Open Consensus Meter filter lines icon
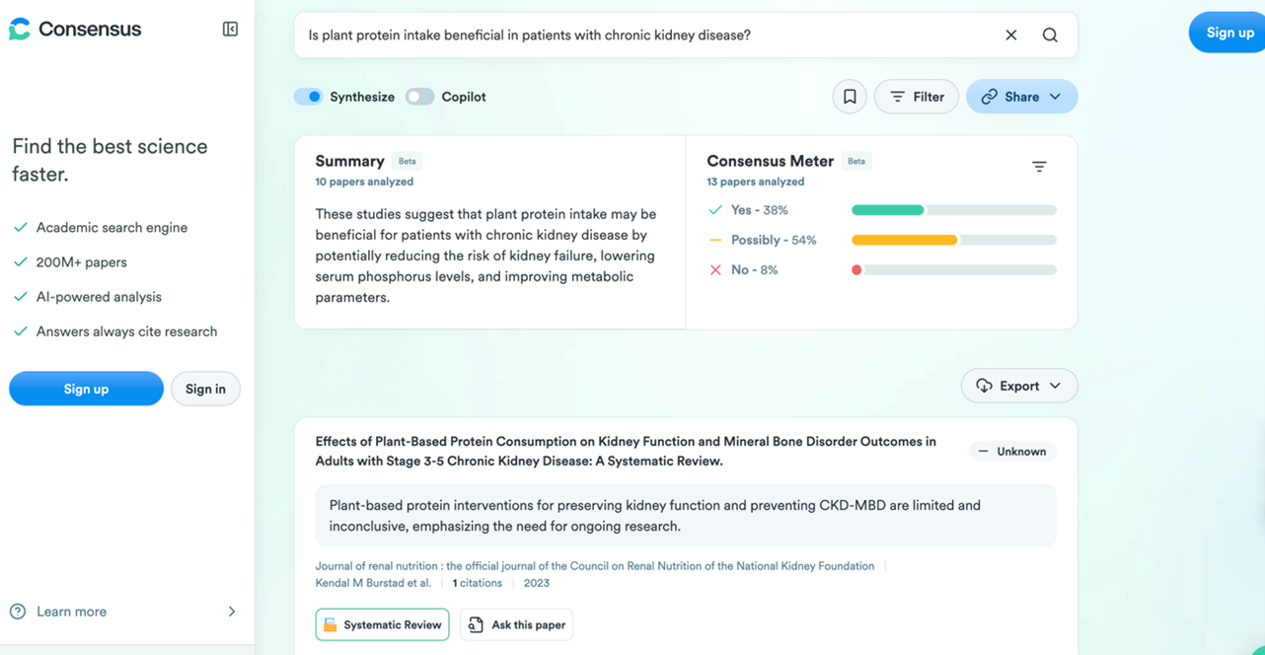Screen dimensions: 1265x655 1039,167
